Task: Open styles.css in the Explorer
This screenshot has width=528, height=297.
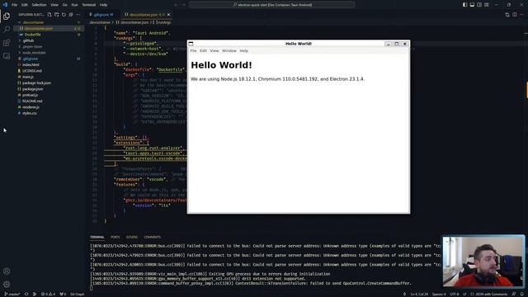Action: [30, 113]
